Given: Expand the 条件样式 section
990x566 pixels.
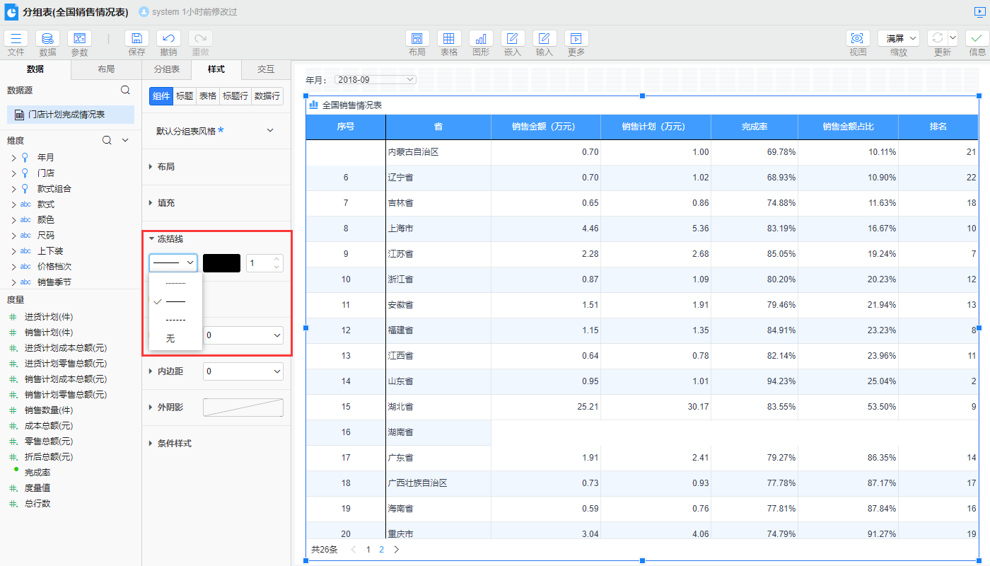Looking at the screenshot, I should 174,444.
